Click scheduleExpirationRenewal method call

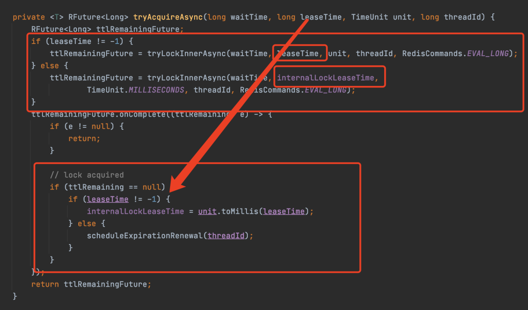click(x=145, y=236)
